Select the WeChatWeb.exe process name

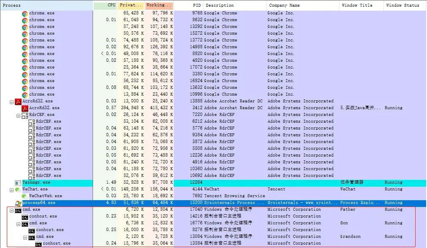(x=46, y=196)
